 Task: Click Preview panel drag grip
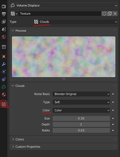pyautogui.click(x=115, y=30)
